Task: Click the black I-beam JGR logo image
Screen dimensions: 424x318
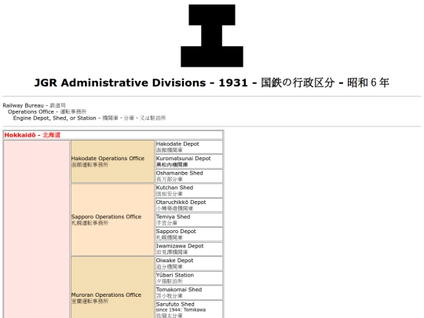Action: (212, 35)
